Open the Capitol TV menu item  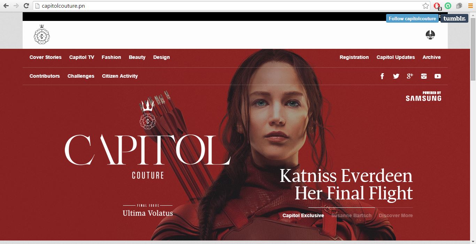point(82,57)
